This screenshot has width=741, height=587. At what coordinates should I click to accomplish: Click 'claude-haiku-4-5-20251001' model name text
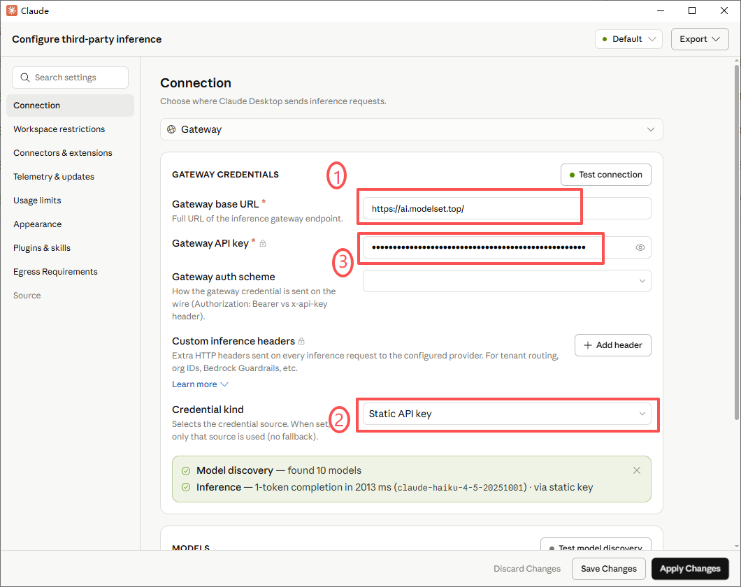click(460, 488)
